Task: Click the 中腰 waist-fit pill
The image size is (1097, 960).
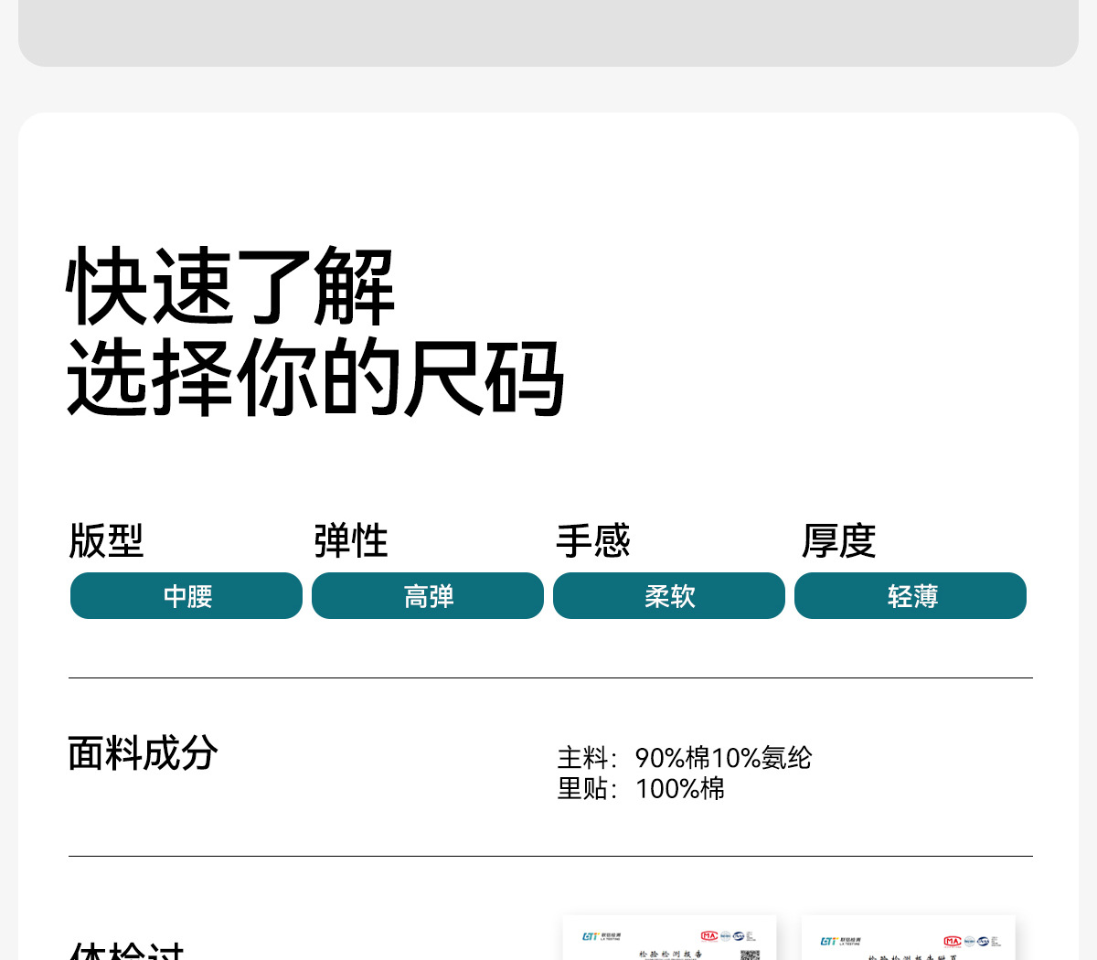Action: (186, 596)
